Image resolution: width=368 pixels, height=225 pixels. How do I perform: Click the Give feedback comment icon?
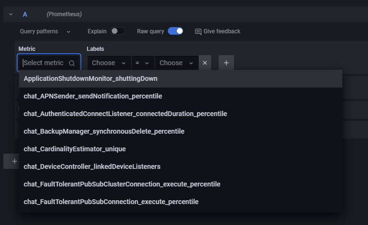click(x=198, y=31)
